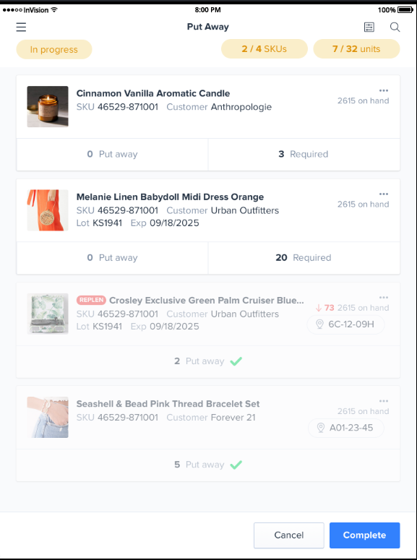Image resolution: width=417 pixels, height=560 pixels.
Task: Tap the search magnifier icon
Action: [395, 27]
